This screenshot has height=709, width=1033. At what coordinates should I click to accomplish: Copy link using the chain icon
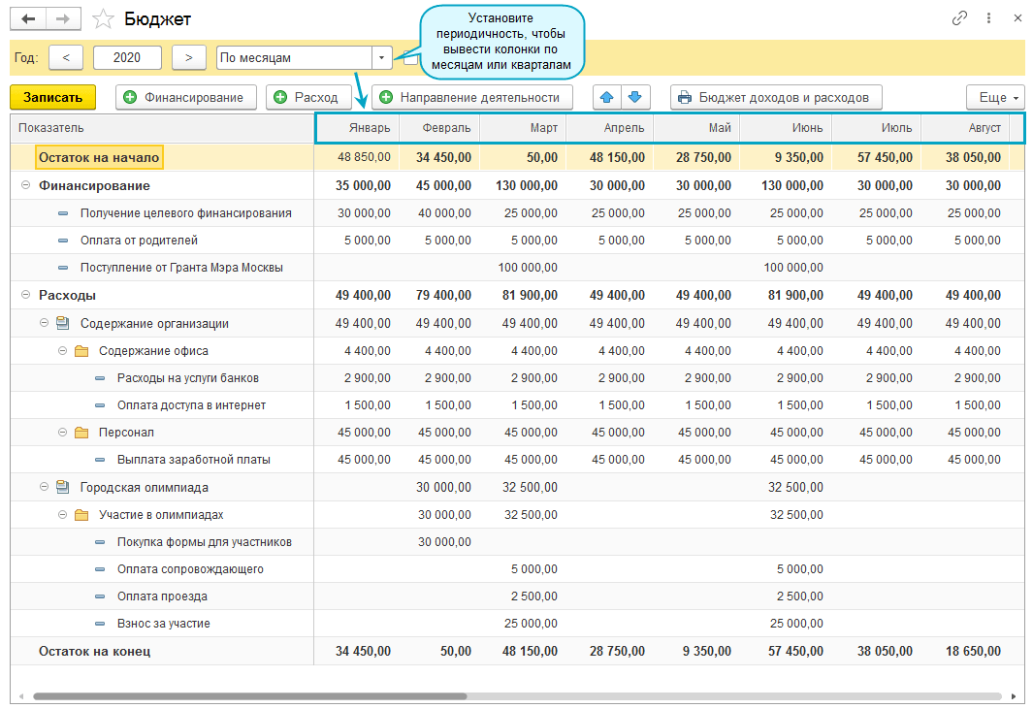pyautogui.click(x=960, y=18)
